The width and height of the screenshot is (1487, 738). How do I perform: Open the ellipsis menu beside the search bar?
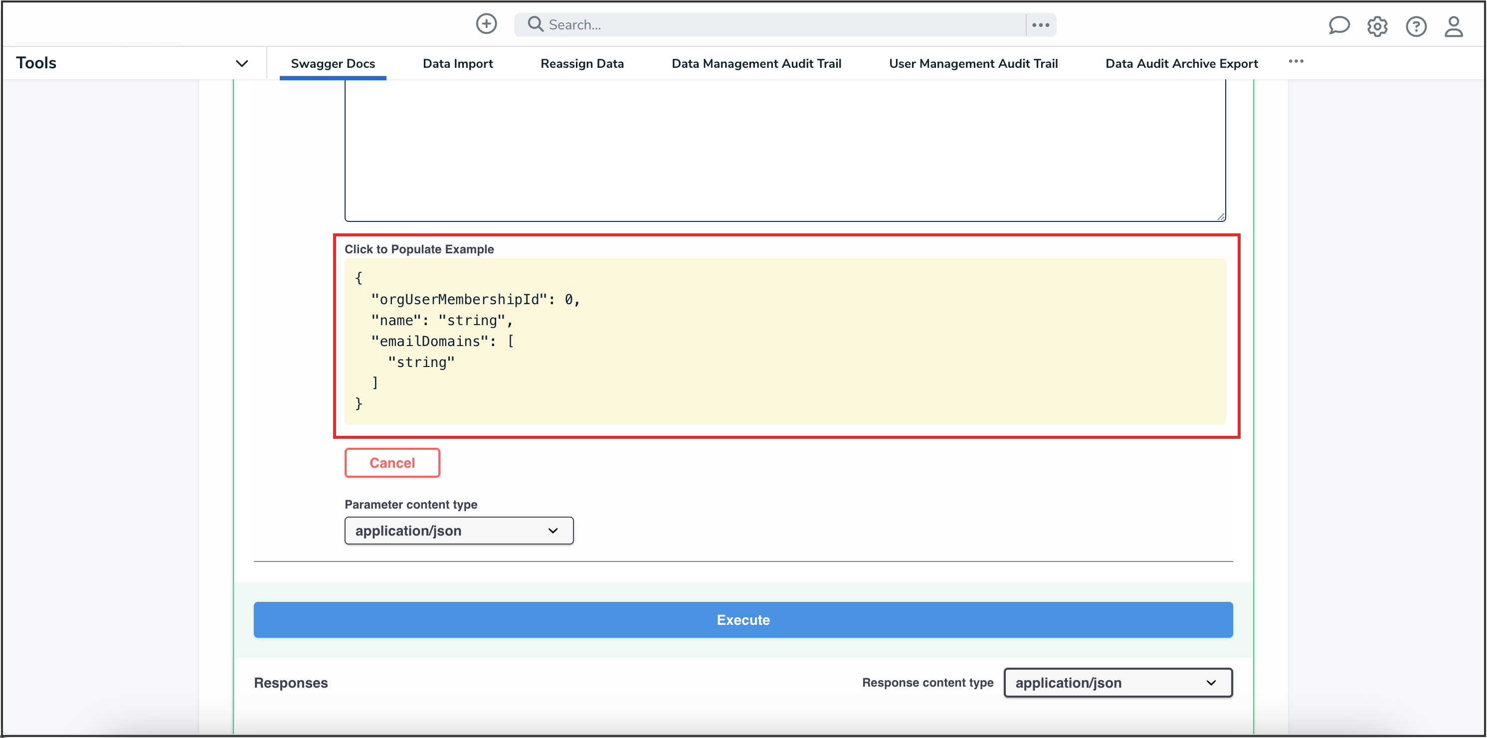(1041, 24)
